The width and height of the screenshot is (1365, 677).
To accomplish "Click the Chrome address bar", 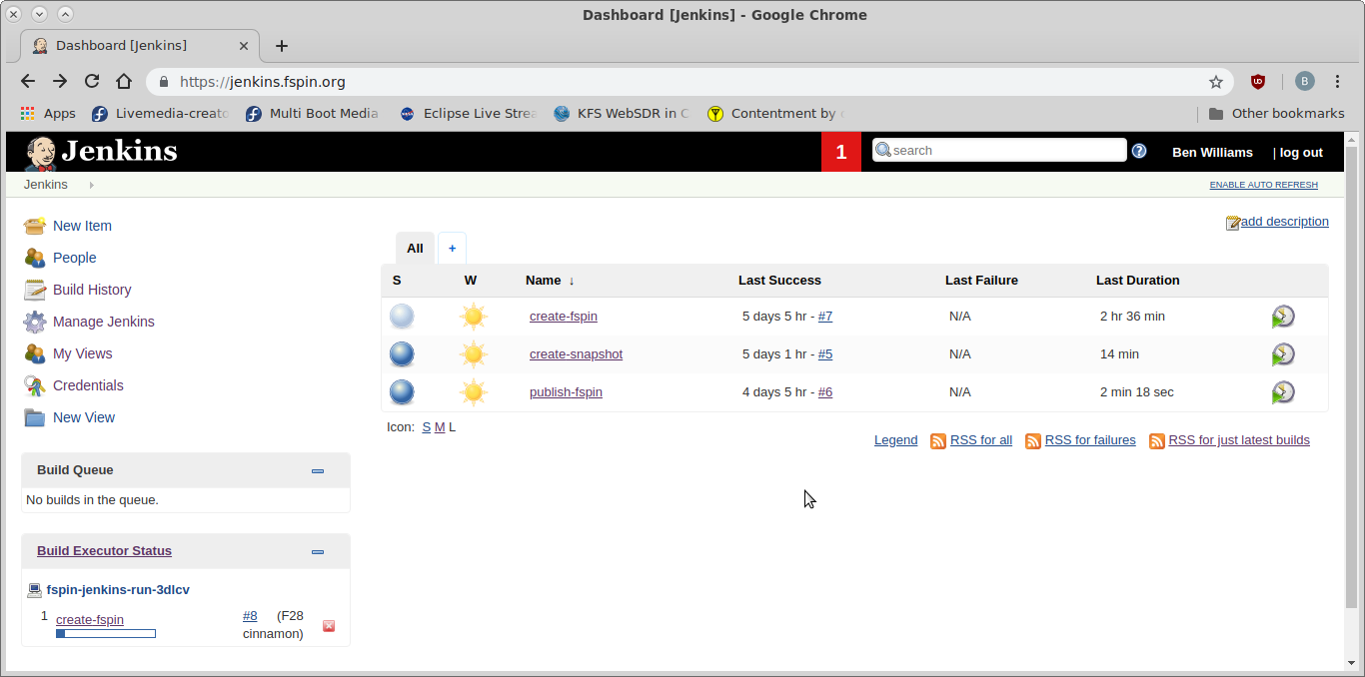I will tap(689, 82).
